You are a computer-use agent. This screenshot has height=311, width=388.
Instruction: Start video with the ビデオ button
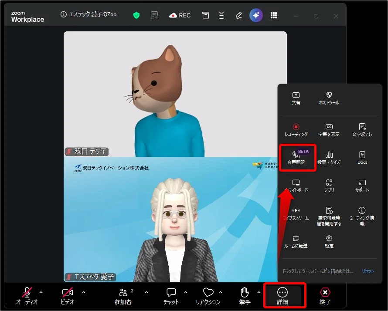tap(67, 296)
